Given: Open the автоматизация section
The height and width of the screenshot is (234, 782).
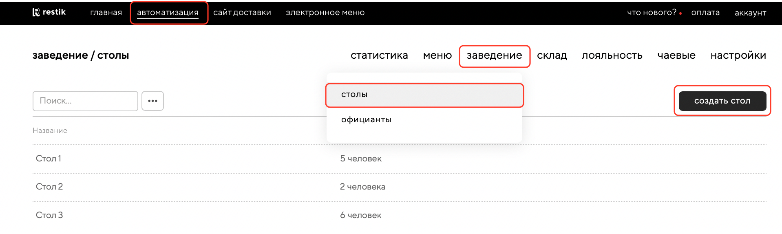Looking at the screenshot, I should [168, 13].
